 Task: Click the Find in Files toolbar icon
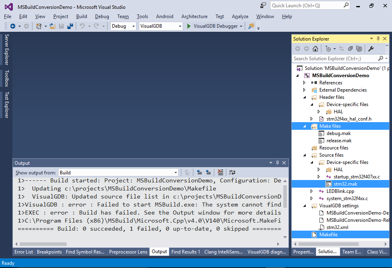point(251,26)
